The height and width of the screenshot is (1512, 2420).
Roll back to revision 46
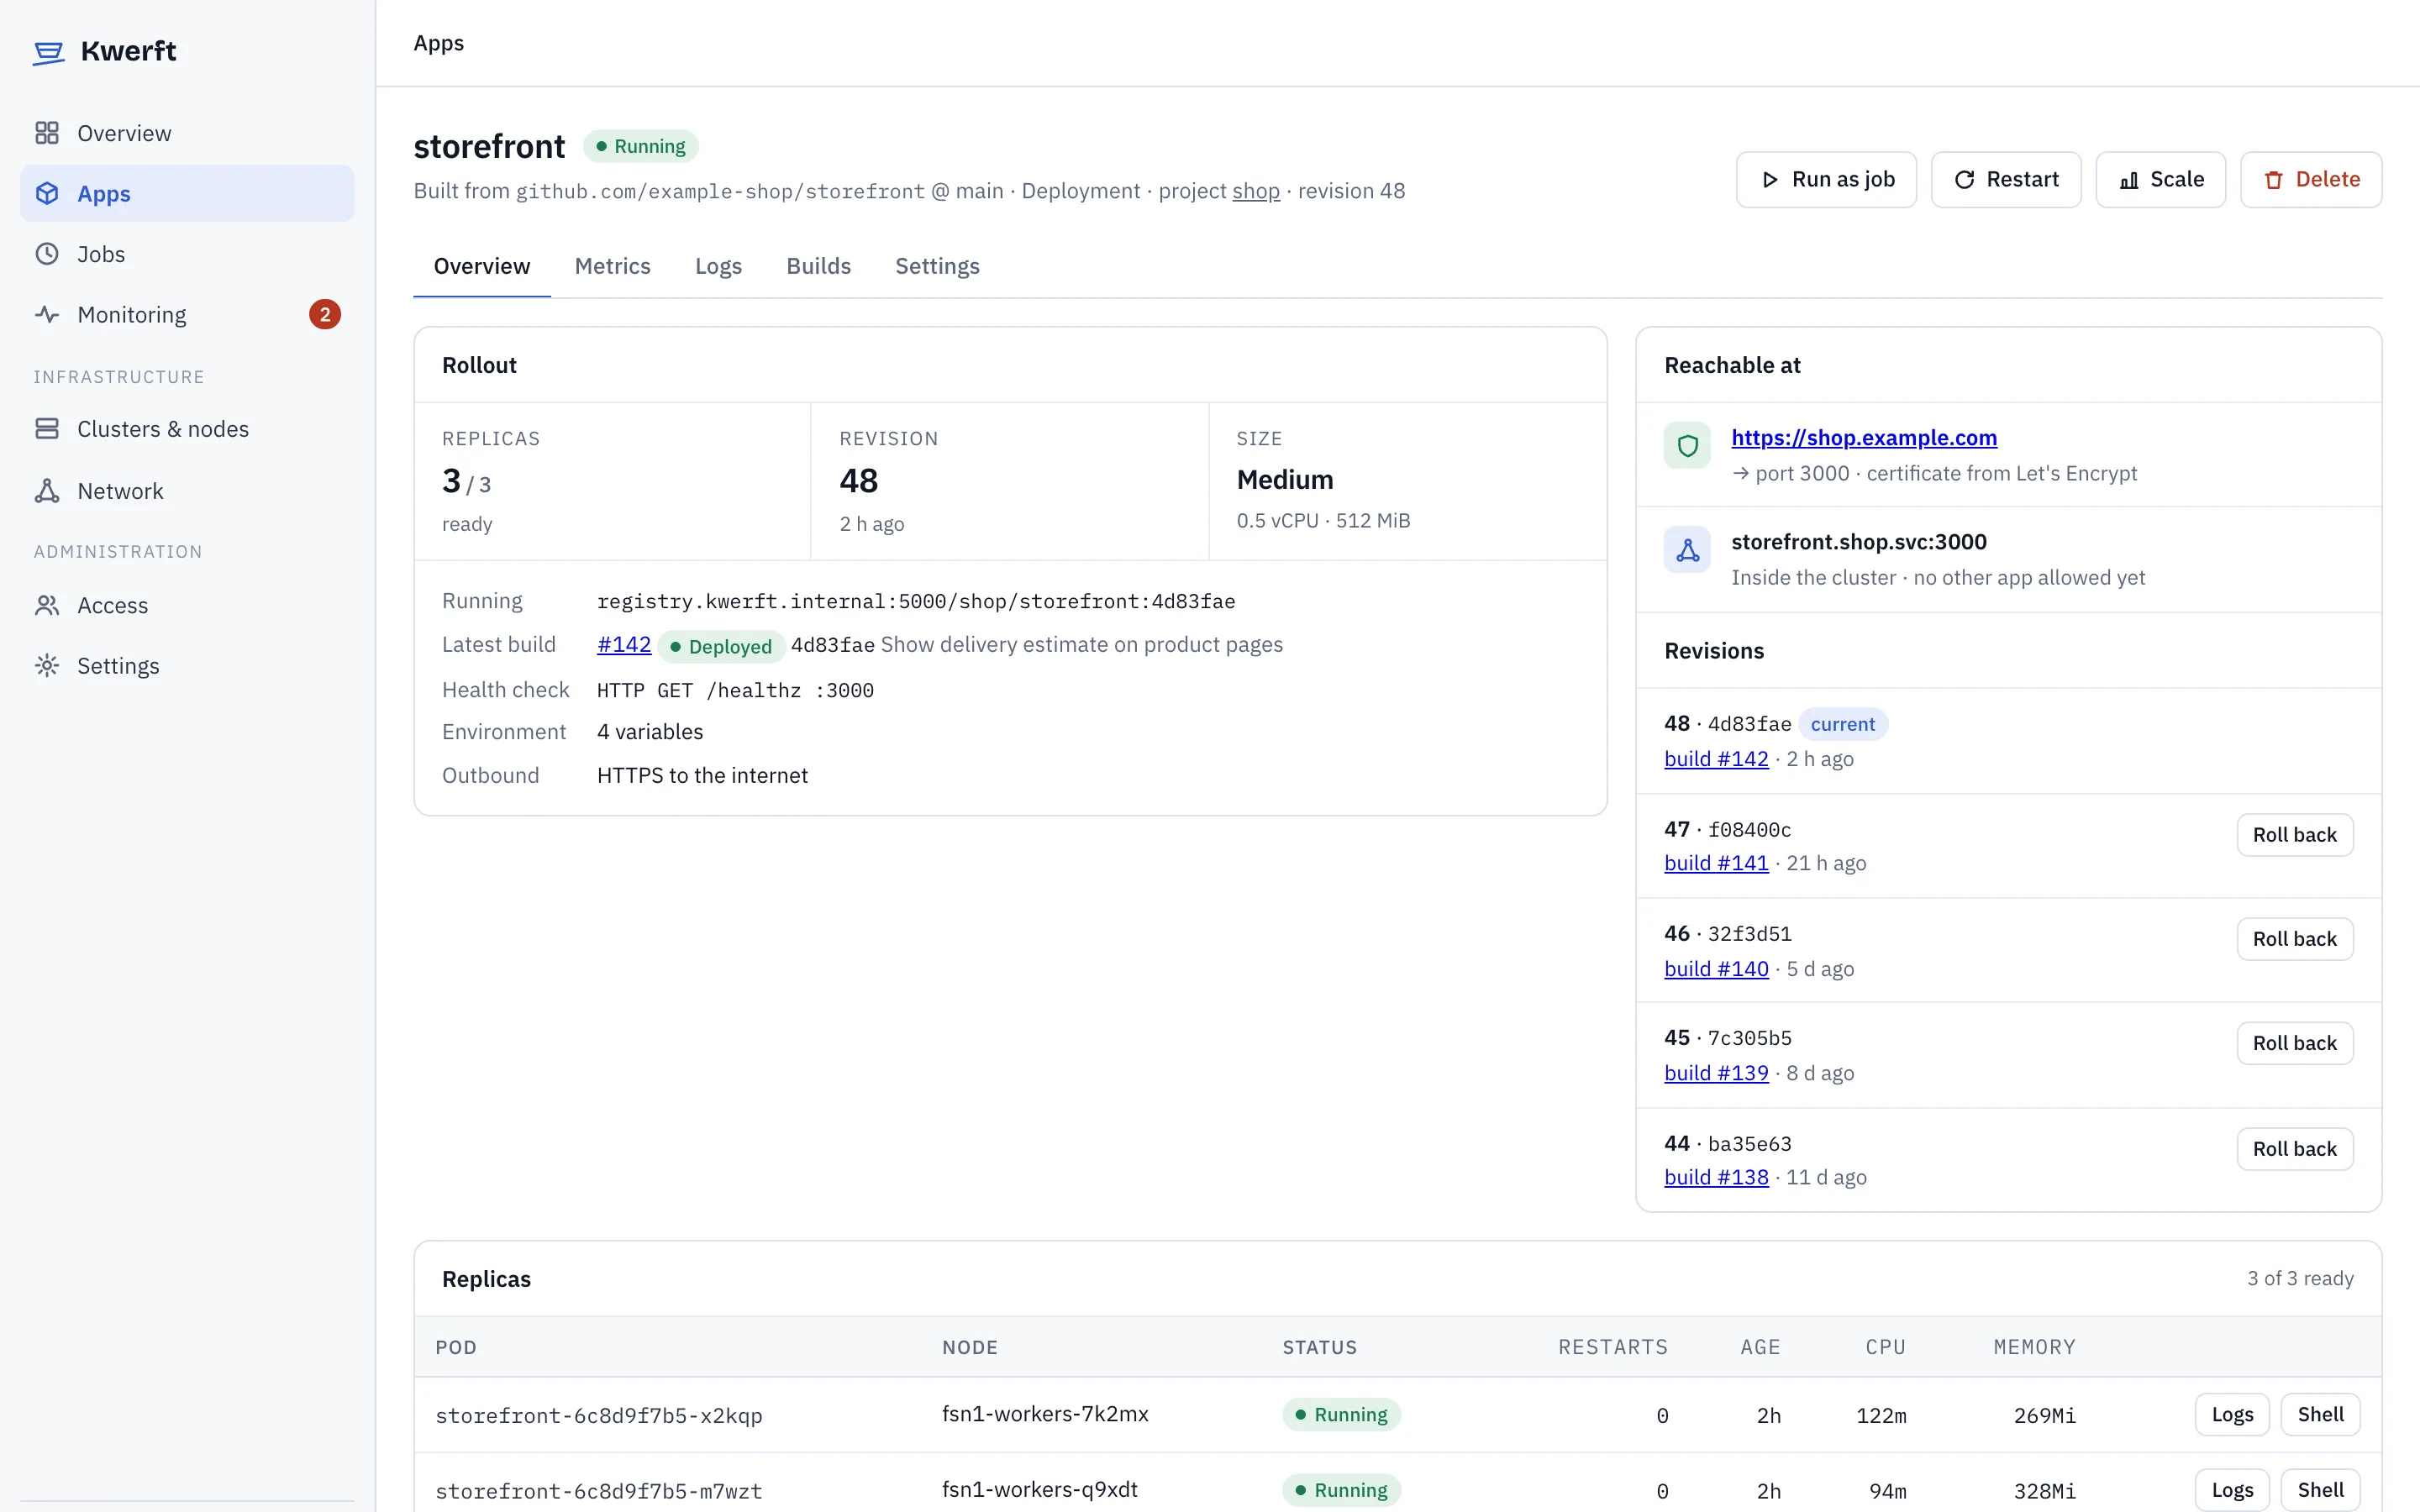(x=2295, y=939)
